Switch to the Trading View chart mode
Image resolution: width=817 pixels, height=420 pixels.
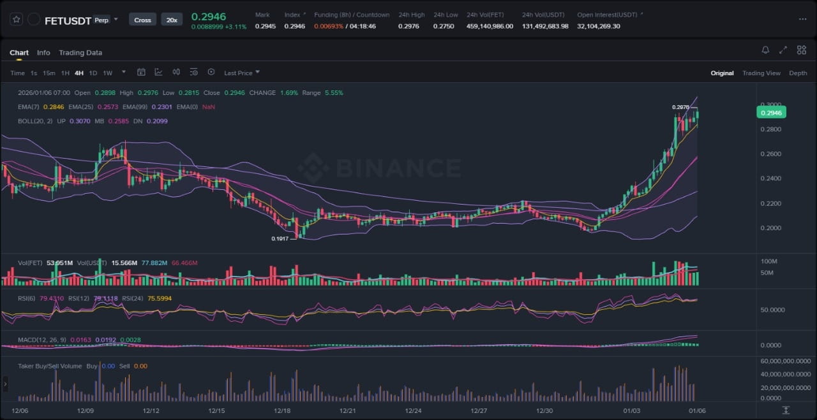(x=761, y=73)
